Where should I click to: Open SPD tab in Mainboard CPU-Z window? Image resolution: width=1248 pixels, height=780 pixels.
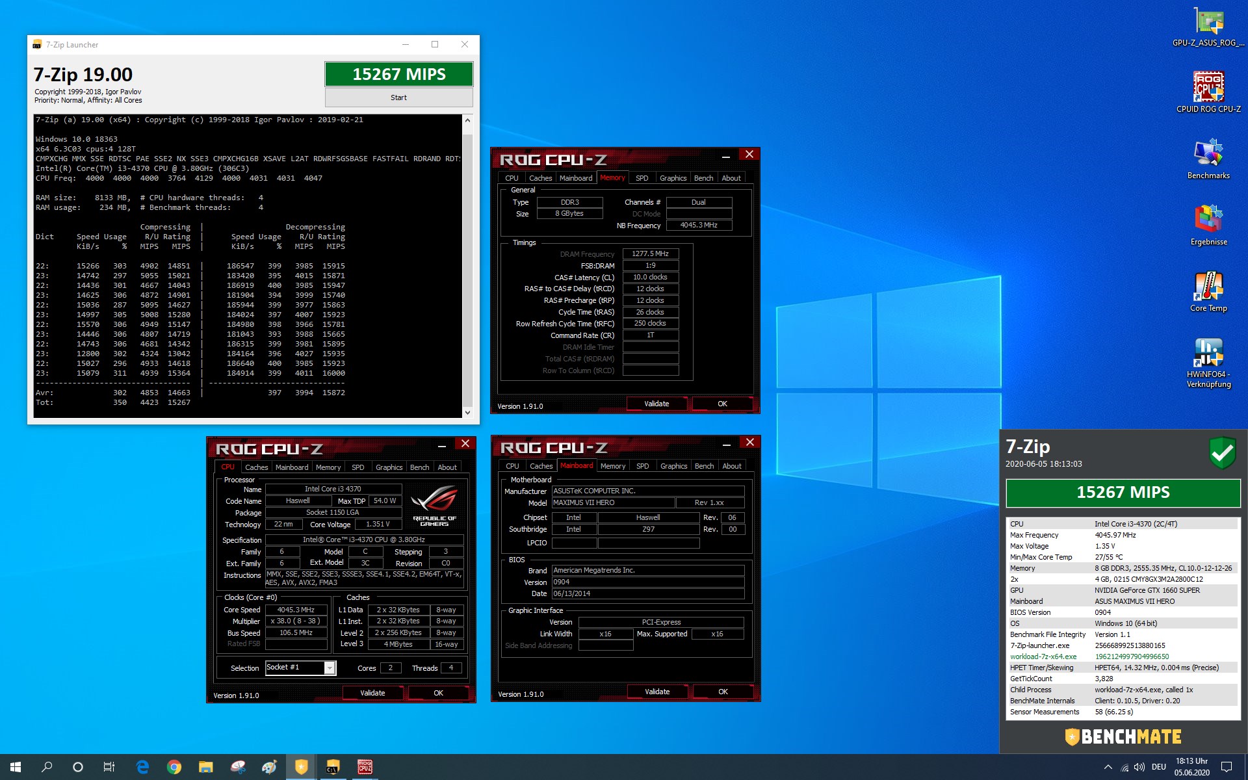click(x=642, y=466)
